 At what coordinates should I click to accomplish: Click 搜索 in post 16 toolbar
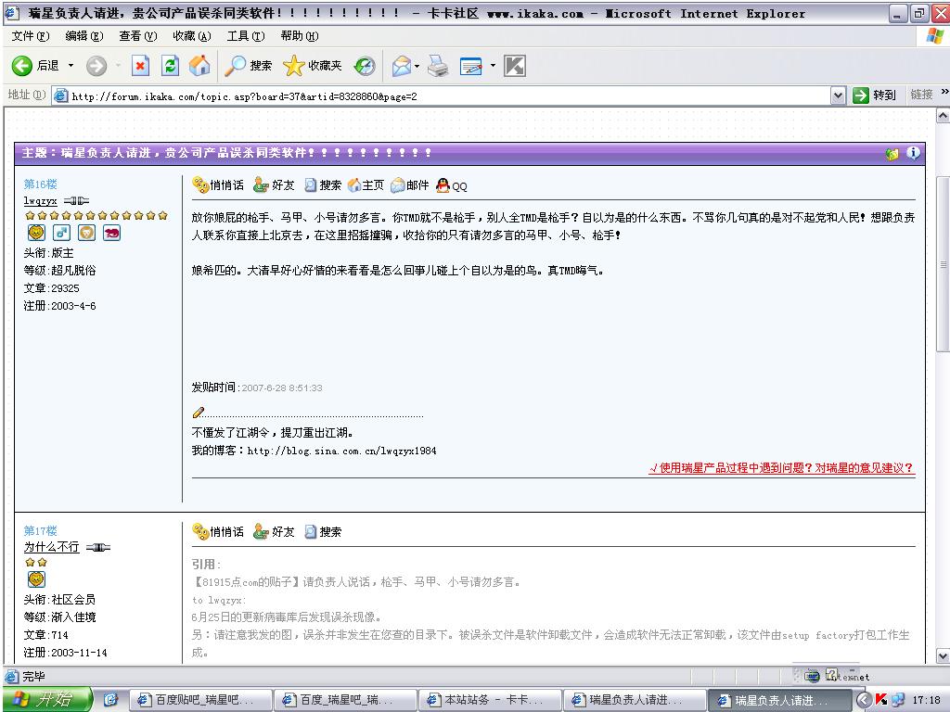click(x=323, y=184)
